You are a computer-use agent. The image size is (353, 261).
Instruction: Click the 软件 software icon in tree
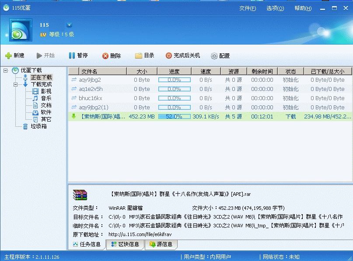pos(35,112)
